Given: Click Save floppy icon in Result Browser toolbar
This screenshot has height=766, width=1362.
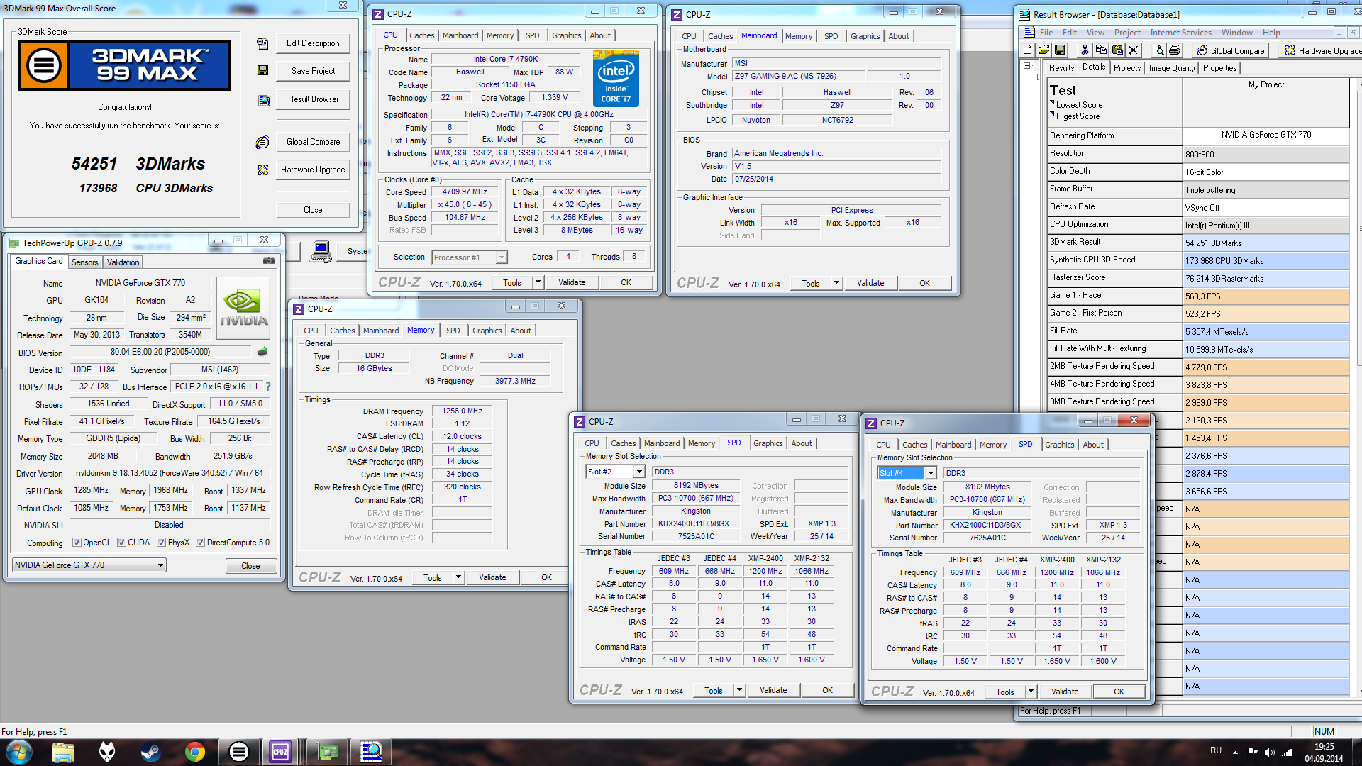Looking at the screenshot, I should (x=1060, y=50).
